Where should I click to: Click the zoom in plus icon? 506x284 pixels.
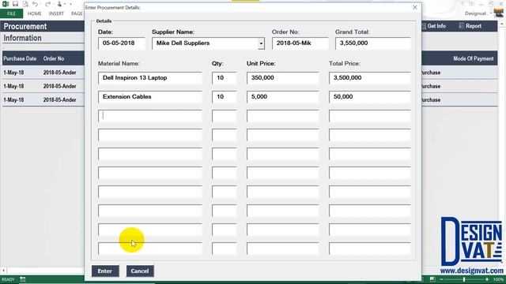[x=487, y=279]
